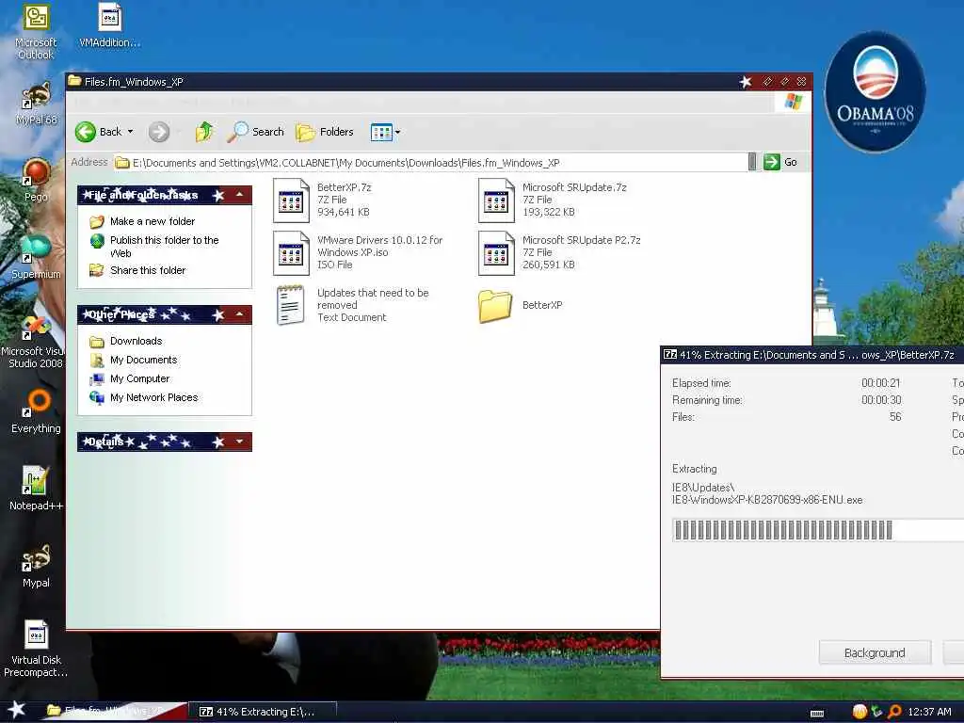
Task: Expand the Details panel
Action: [240, 441]
